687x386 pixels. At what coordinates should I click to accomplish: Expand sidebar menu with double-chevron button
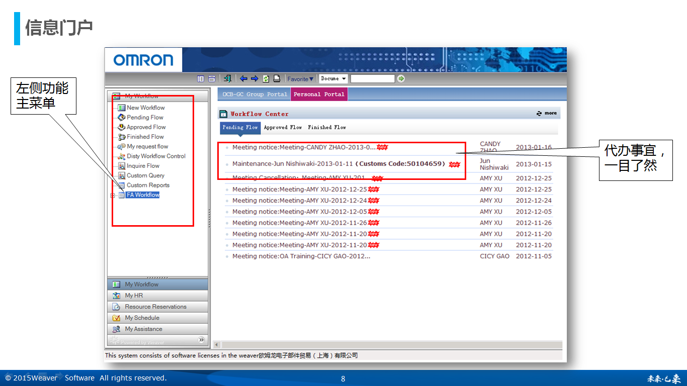(x=202, y=340)
